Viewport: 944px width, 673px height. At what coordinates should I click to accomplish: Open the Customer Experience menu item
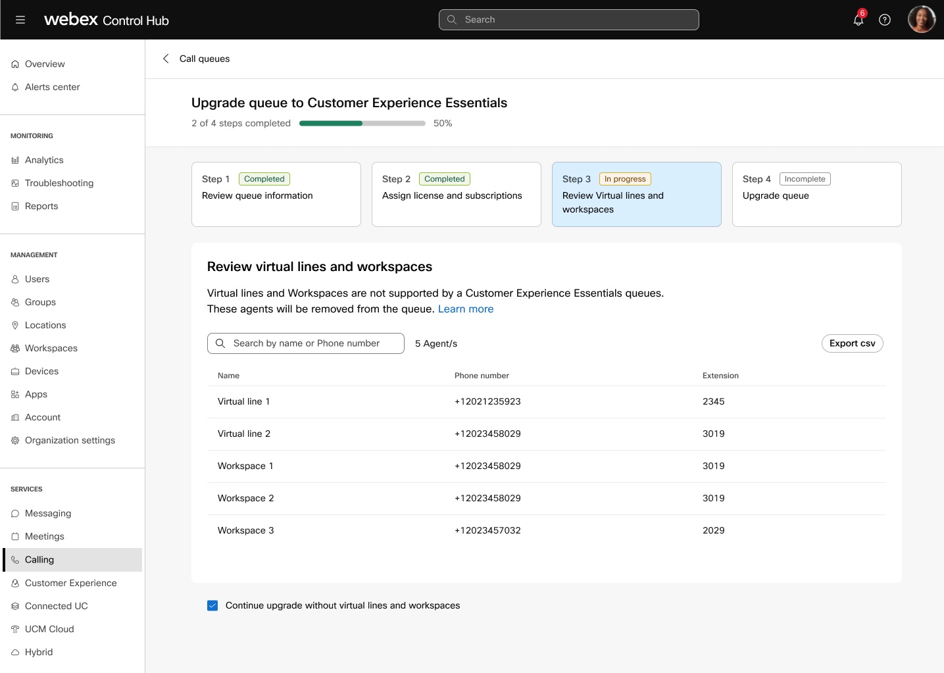pyautogui.click(x=72, y=583)
